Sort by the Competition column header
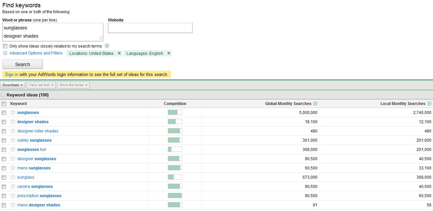 (175, 104)
